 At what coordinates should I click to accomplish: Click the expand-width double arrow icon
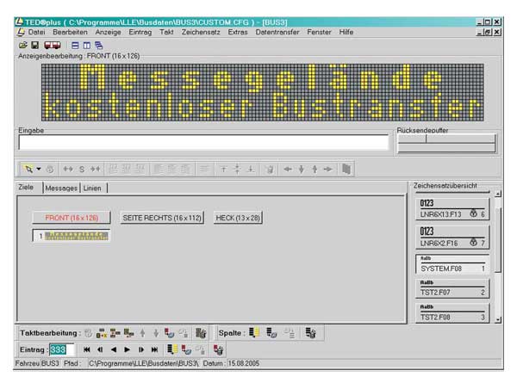coord(68,169)
